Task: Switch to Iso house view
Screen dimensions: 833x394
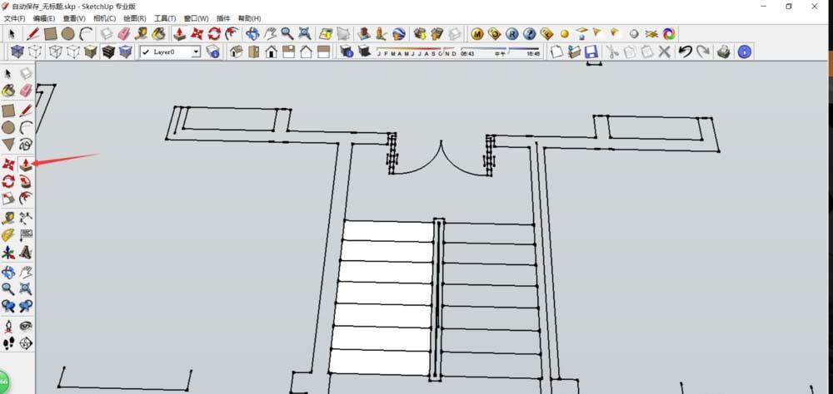Action: click(x=237, y=52)
